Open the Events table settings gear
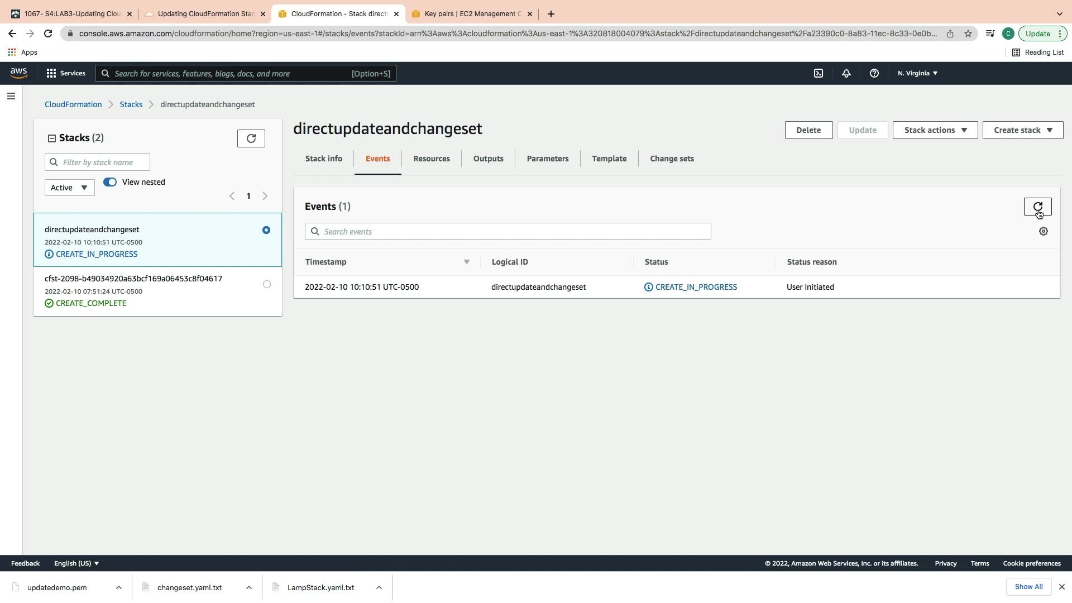Image resolution: width=1072 pixels, height=603 pixels. (x=1043, y=231)
